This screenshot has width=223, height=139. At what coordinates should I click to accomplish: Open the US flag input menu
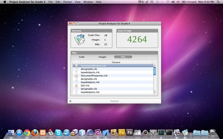point(178,2)
